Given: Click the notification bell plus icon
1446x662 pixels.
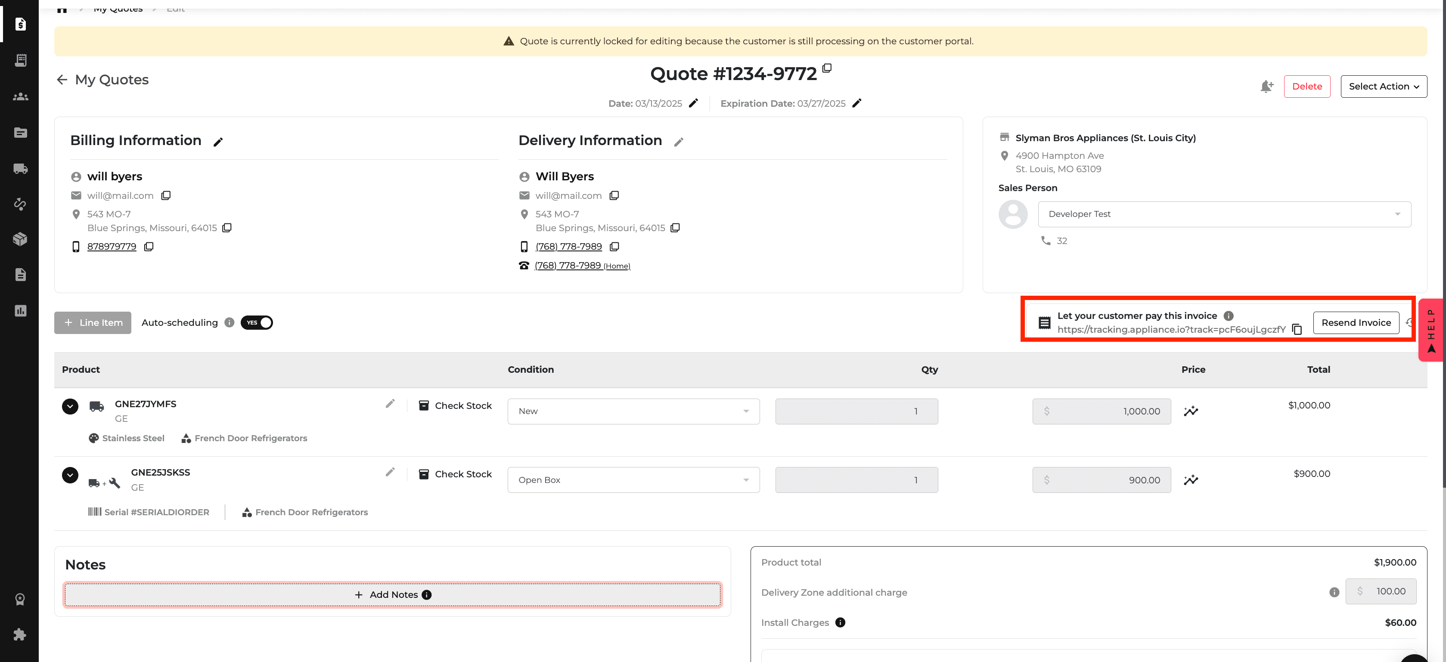Looking at the screenshot, I should tap(1266, 87).
